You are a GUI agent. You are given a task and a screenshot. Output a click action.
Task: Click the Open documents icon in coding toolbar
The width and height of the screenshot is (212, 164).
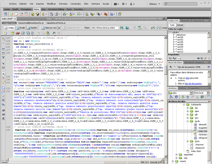3,39
